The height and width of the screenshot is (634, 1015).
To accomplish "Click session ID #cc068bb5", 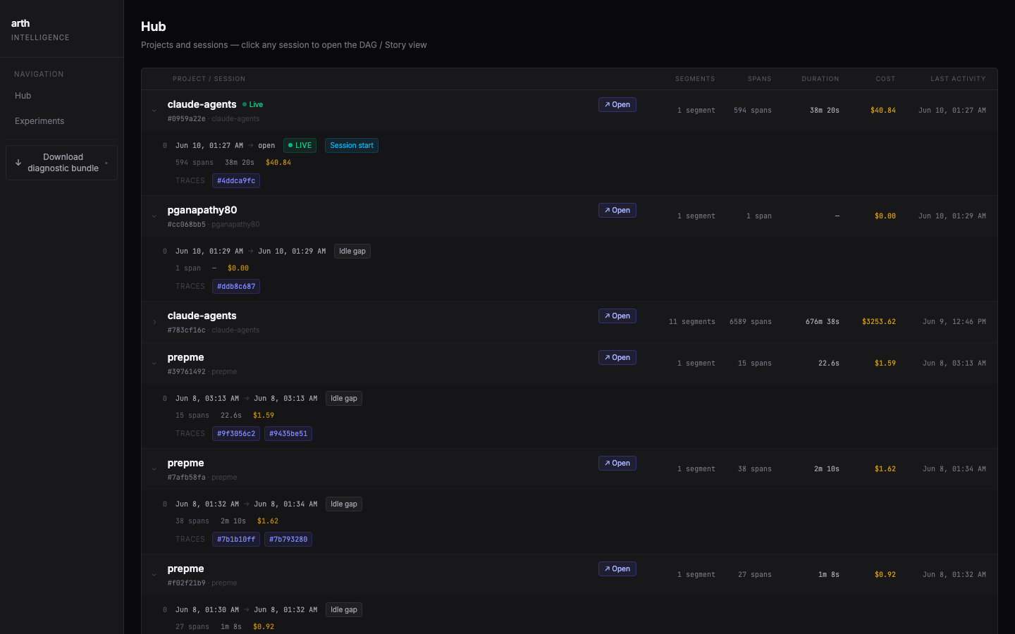I will pos(187,225).
